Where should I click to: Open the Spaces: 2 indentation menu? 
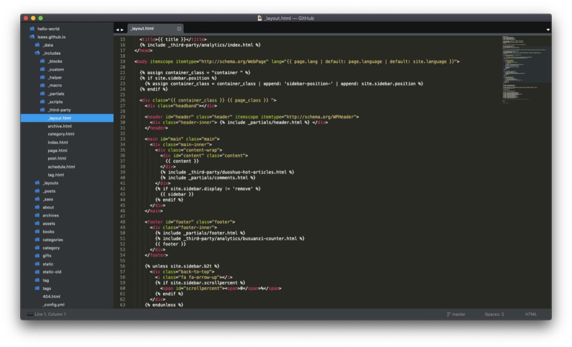point(494,314)
